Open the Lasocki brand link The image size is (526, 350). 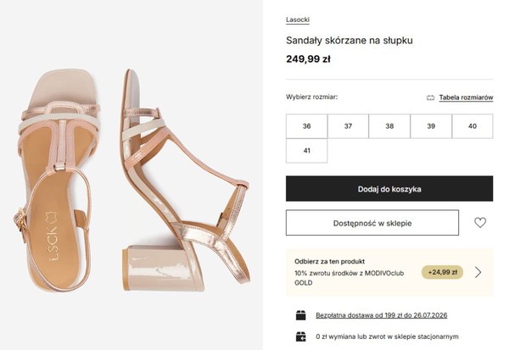tap(298, 19)
